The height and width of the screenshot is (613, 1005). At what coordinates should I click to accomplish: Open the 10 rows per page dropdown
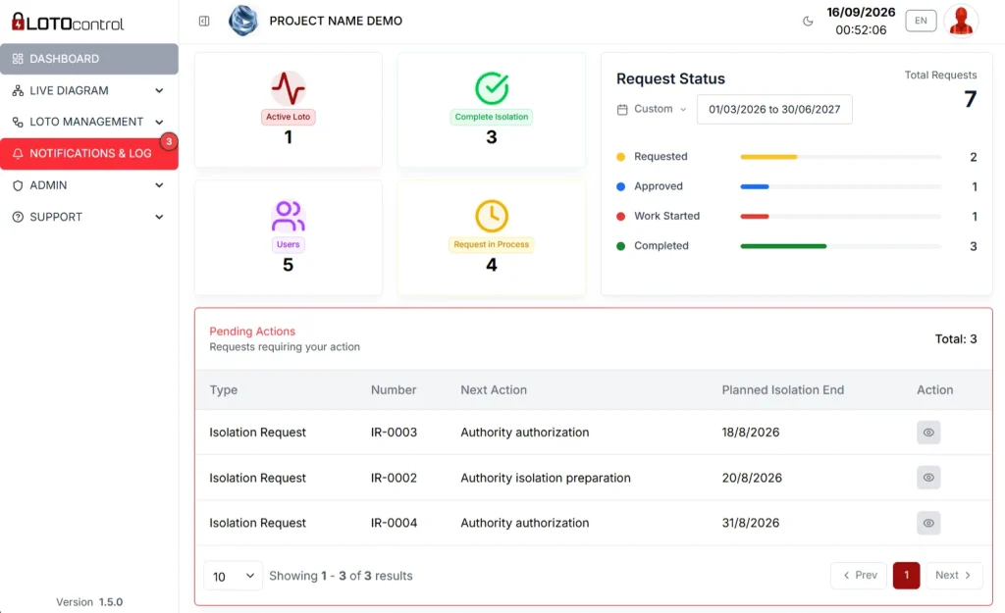tap(233, 576)
